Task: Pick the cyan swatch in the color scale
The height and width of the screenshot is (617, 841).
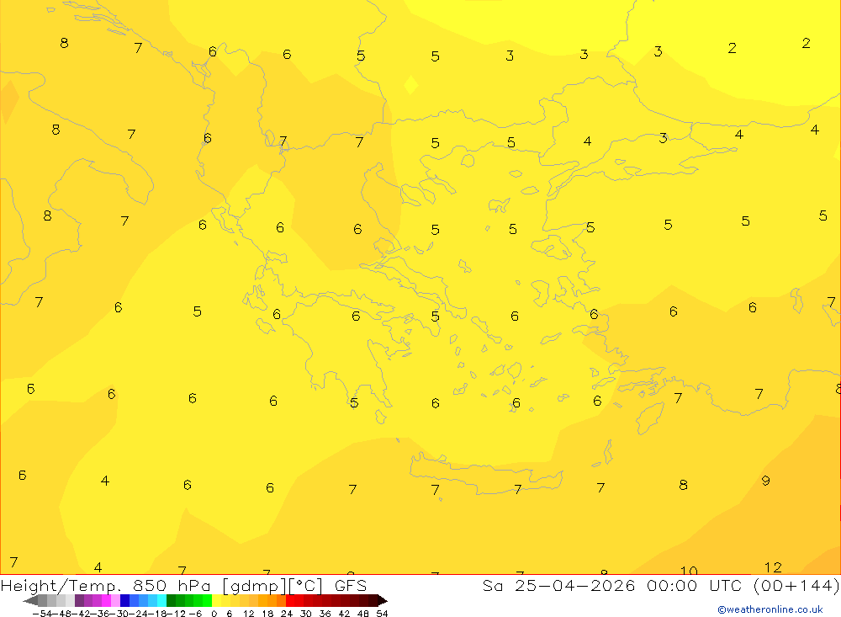Action: tap(161, 600)
